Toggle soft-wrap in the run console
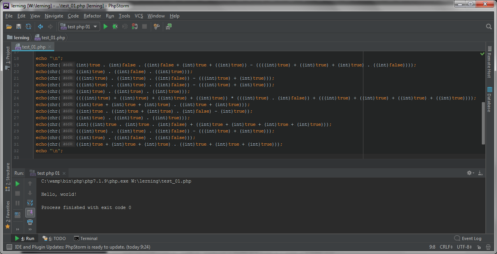The height and width of the screenshot is (254, 497). coord(30,203)
